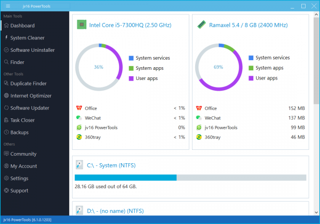Viewport: 320px width, 224px height.
Task: Click 360tray icon in CPU list
Action: pos(79,137)
